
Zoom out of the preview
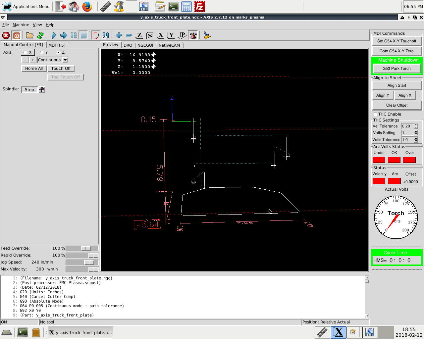coord(129,35)
